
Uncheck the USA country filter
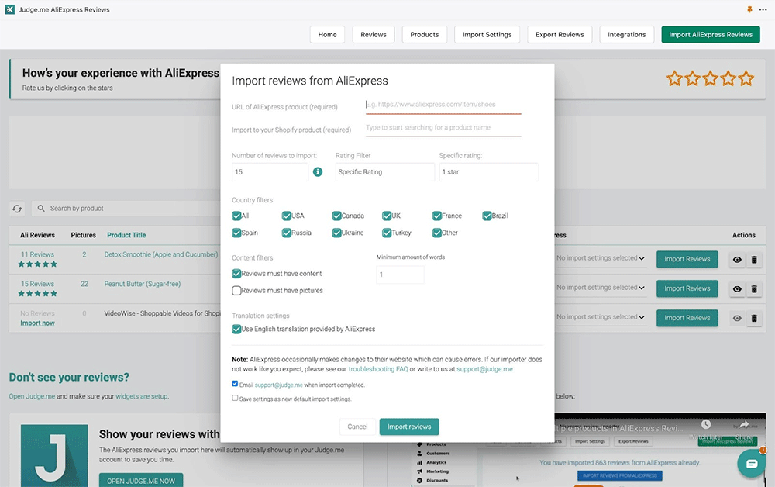point(287,216)
